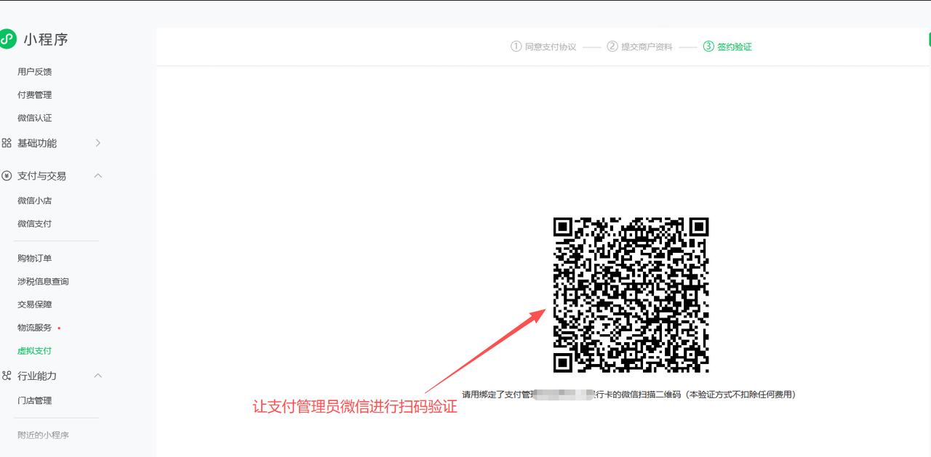Open 购物订单 menu item
Screen dimensions: 931x457
tap(35, 259)
